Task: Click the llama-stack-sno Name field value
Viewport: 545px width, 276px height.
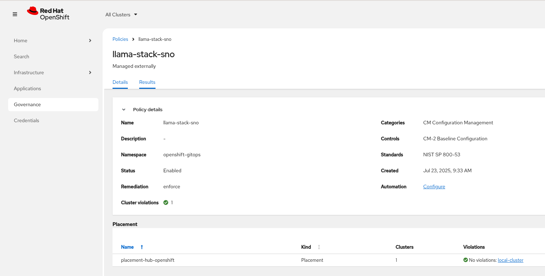Action: pyautogui.click(x=181, y=123)
